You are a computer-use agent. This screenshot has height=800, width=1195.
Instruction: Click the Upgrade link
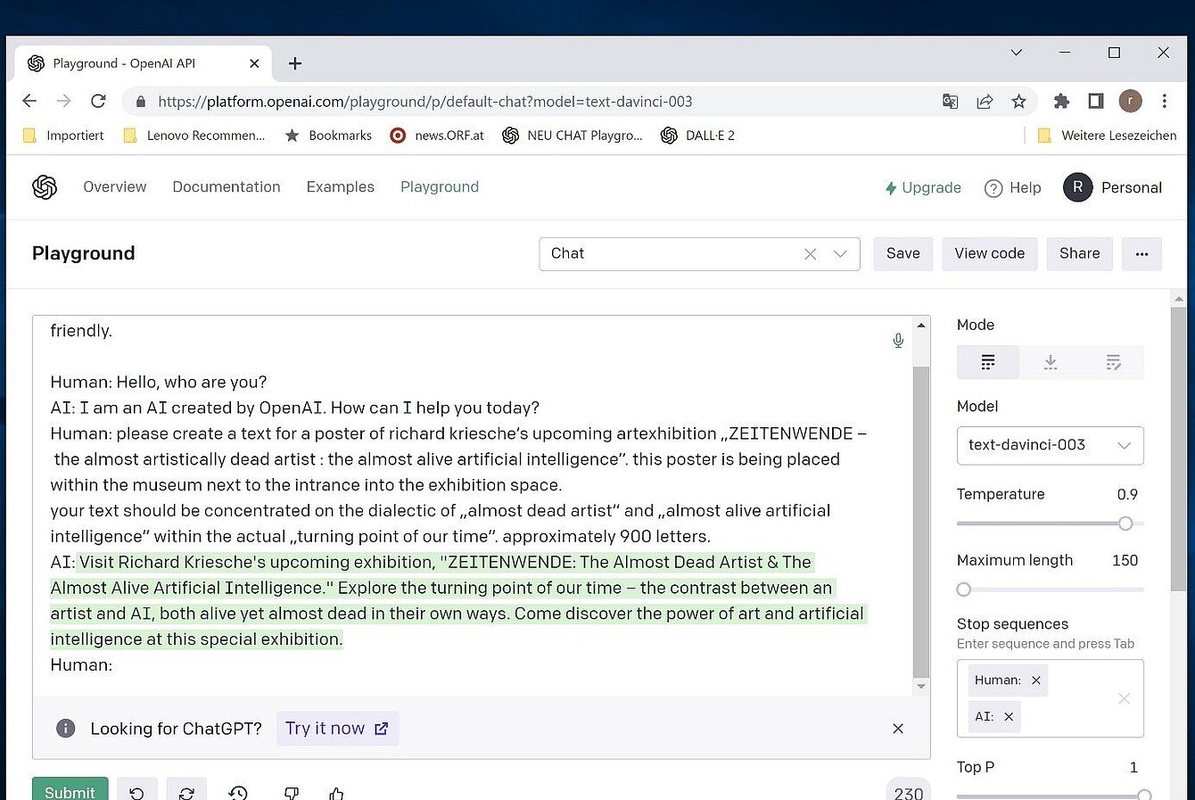(x=923, y=188)
